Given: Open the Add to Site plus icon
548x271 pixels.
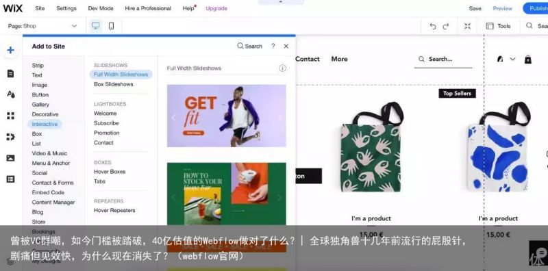Looking at the screenshot, I should pos(10,50).
